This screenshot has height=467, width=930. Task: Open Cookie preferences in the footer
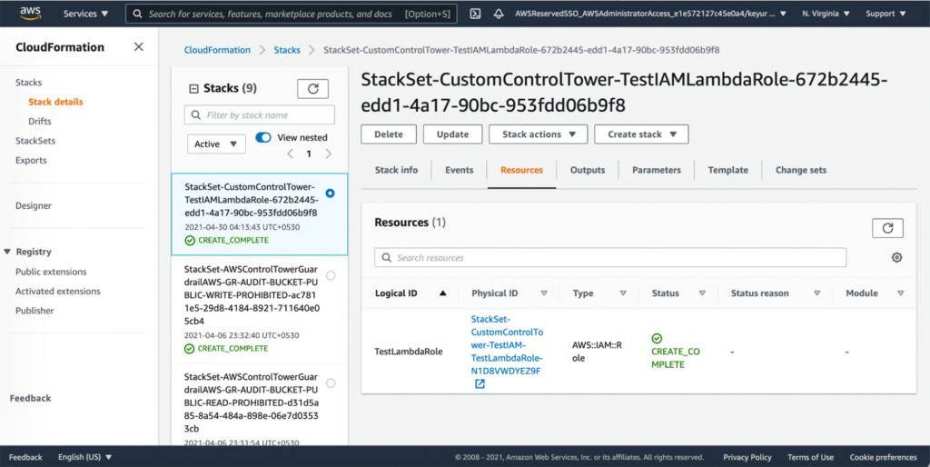[883, 457]
